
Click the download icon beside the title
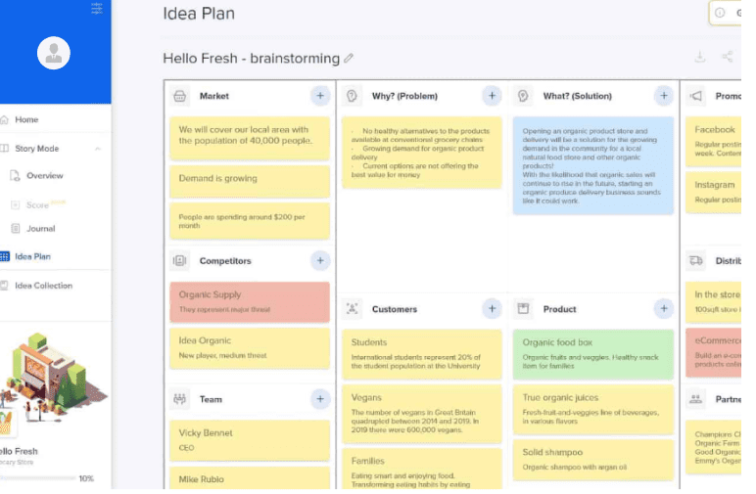point(700,58)
